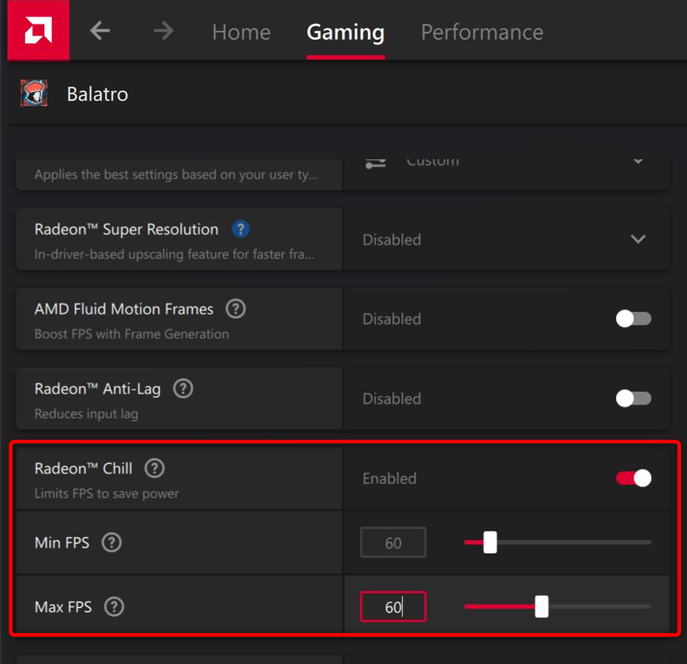Open the Custom graphics profile dropdown
687x664 pixels.
639,161
